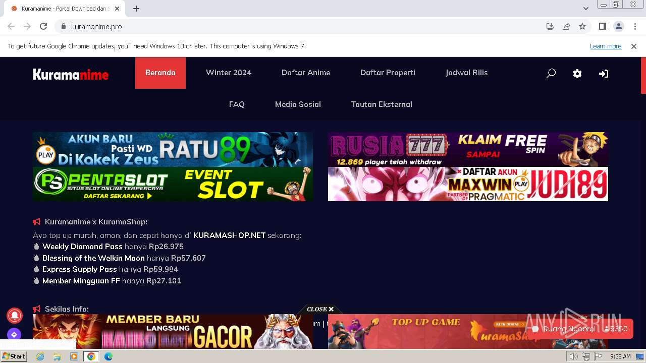The height and width of the screenshot is (363, 646).
Task: Open the site search magnifier icon
Action: tap(551, 73)
